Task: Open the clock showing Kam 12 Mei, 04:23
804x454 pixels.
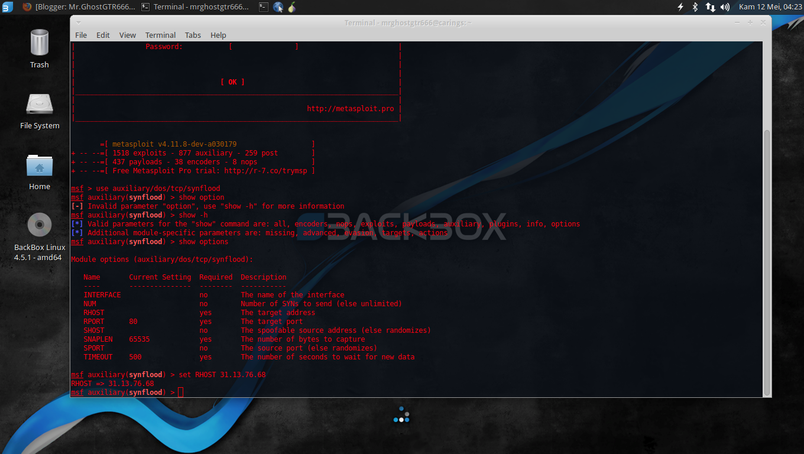Action: pyautogui.click(x=770, y=7)
